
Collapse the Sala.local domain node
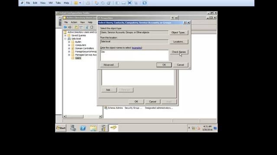pyautogui.click(x=65, y=39)
